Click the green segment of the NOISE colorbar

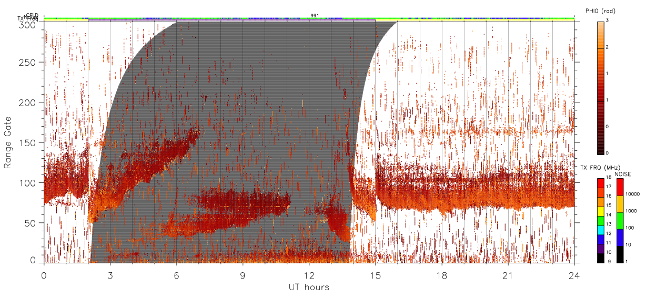click(620, 221)
